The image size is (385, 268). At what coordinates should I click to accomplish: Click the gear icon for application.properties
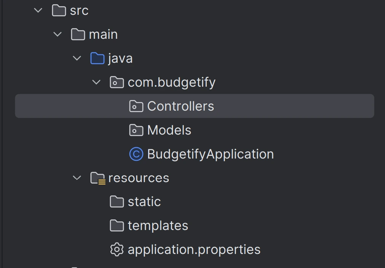(117, 249)
